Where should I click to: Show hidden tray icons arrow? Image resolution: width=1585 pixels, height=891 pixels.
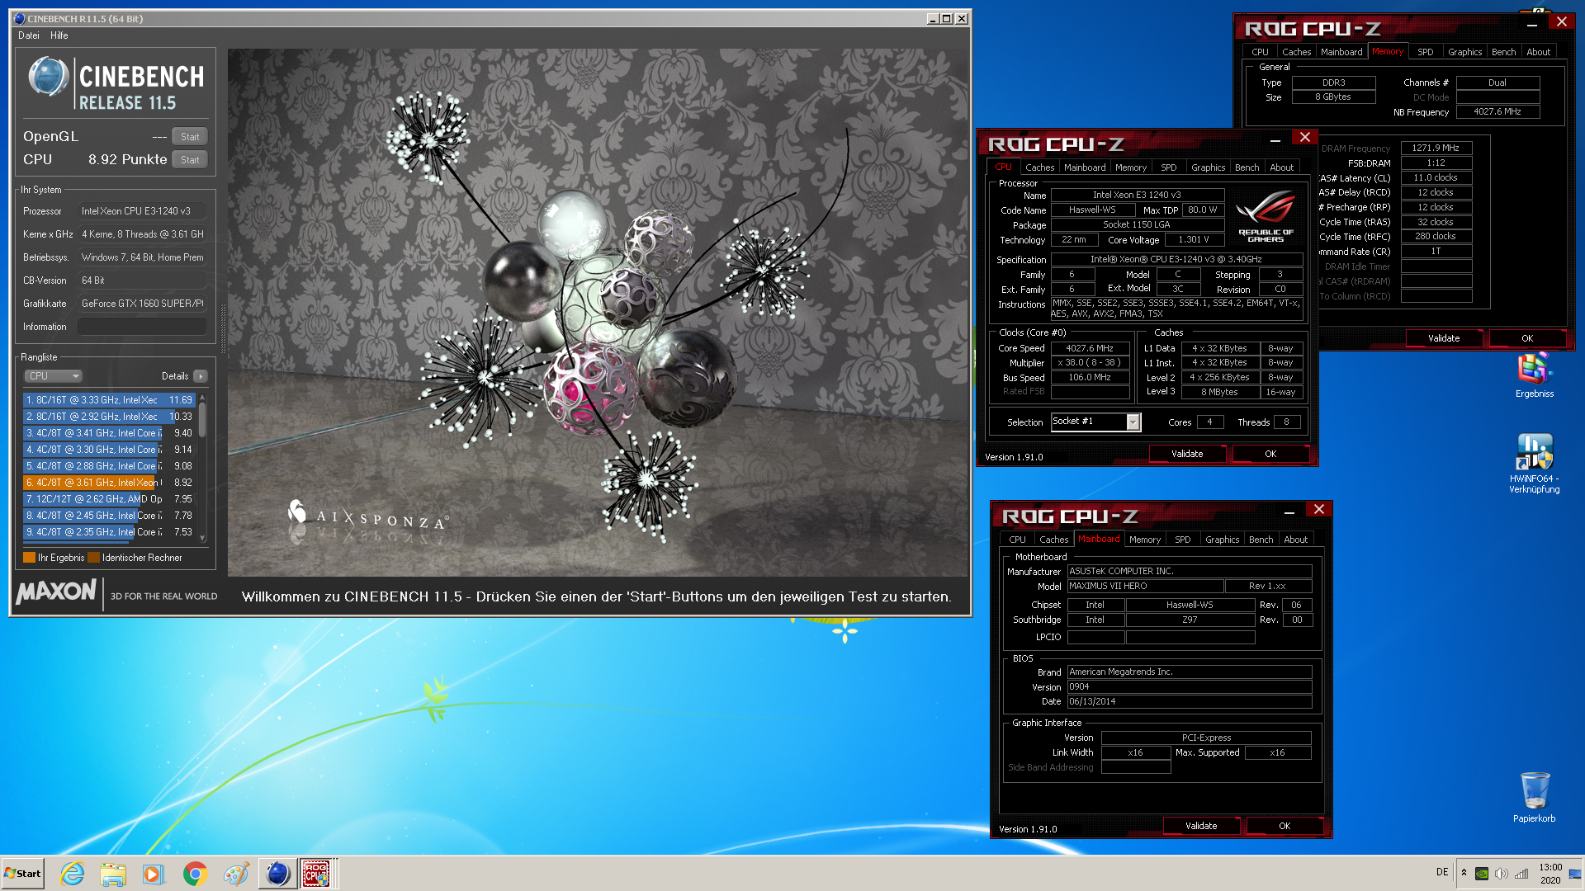click(1464, 873)
